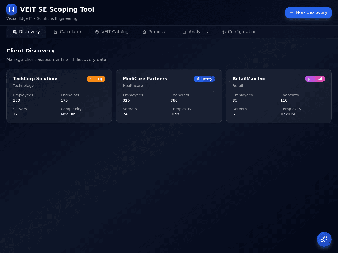Screen dimensions: 338x253
Task: Open the Proposals tab
Action: pos(155,32)
